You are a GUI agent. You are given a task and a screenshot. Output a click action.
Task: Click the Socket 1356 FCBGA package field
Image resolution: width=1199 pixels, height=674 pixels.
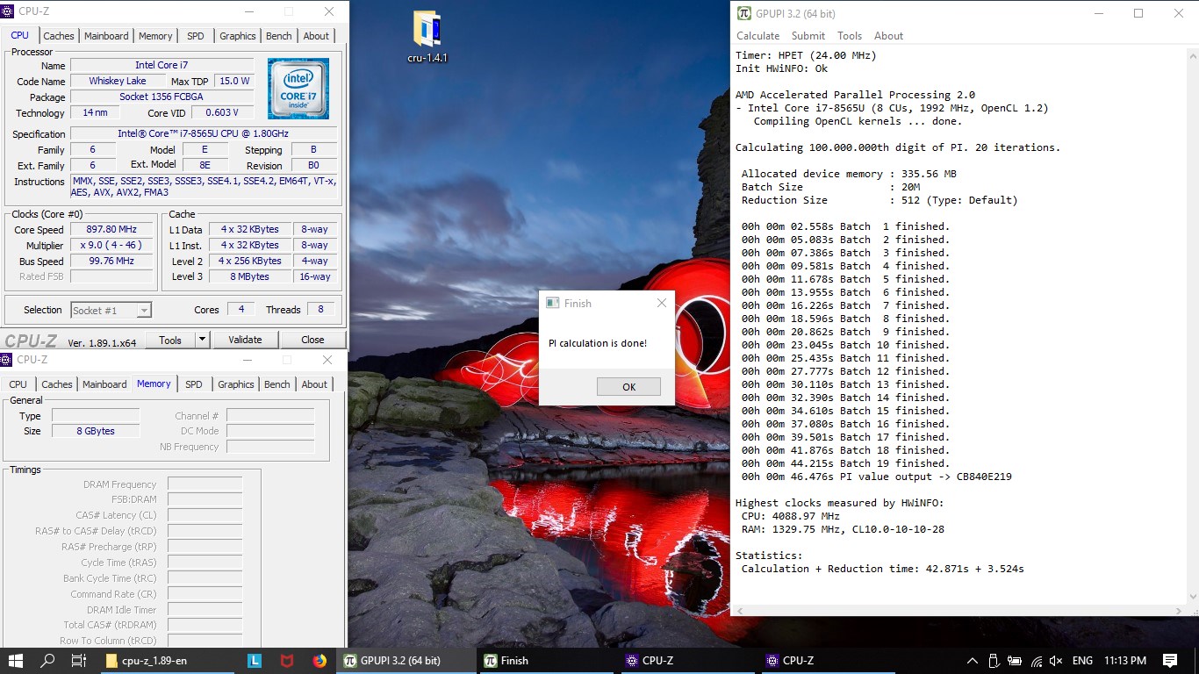162,97
